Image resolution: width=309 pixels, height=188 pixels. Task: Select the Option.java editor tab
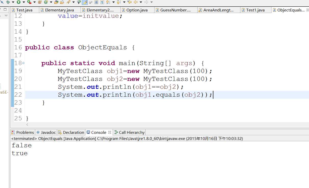[x=137, y=10]
